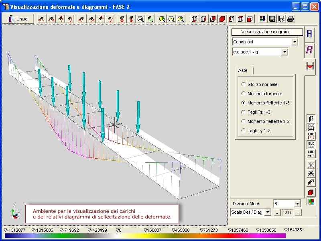Click the Visualizzazione diagrammi header

(x=267, y=32)
